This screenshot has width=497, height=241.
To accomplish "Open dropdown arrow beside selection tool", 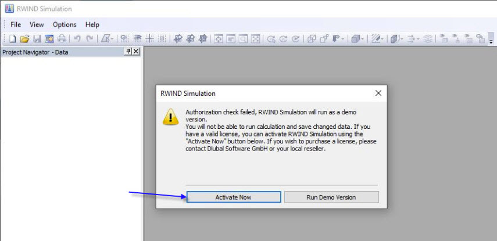I will point(112,39).
